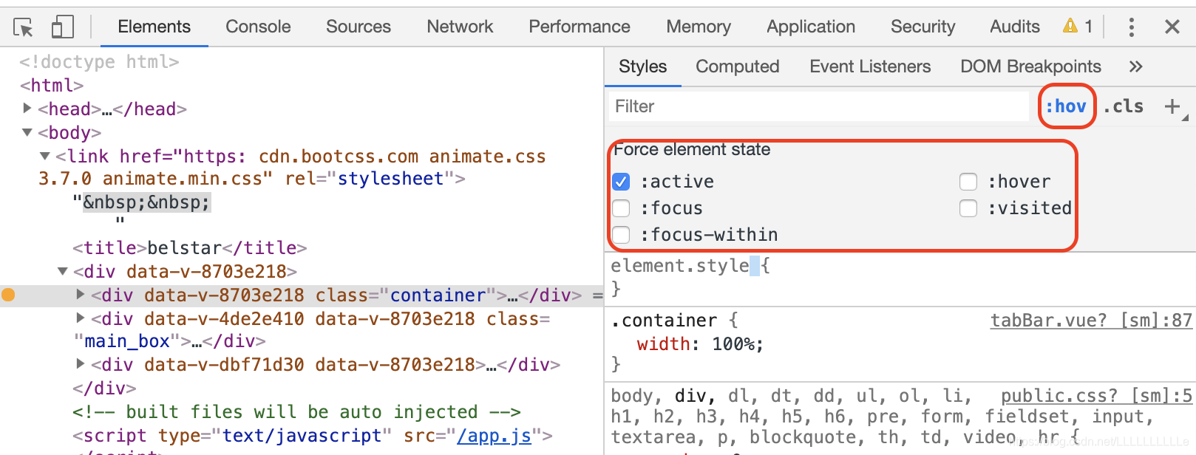Viewport: 1196px width, 455px height.
Task: Follow the /app.js script link
Action: point(494,436)
